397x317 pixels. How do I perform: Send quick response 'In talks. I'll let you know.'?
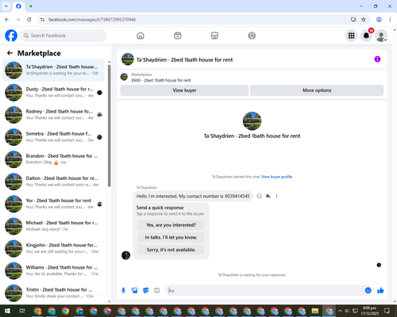coord(171,238)
